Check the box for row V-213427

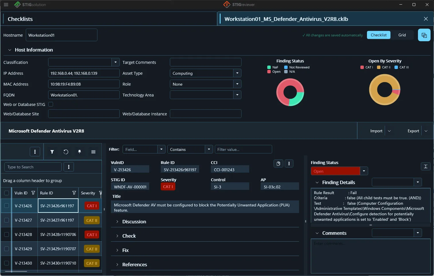pyautogui.click(x=7, y=220)
